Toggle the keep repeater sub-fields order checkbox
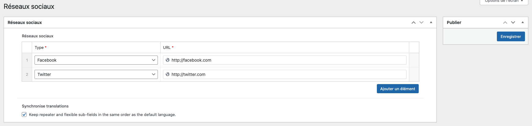The width and height of the screenshot is (532, 126). point(24,114)
